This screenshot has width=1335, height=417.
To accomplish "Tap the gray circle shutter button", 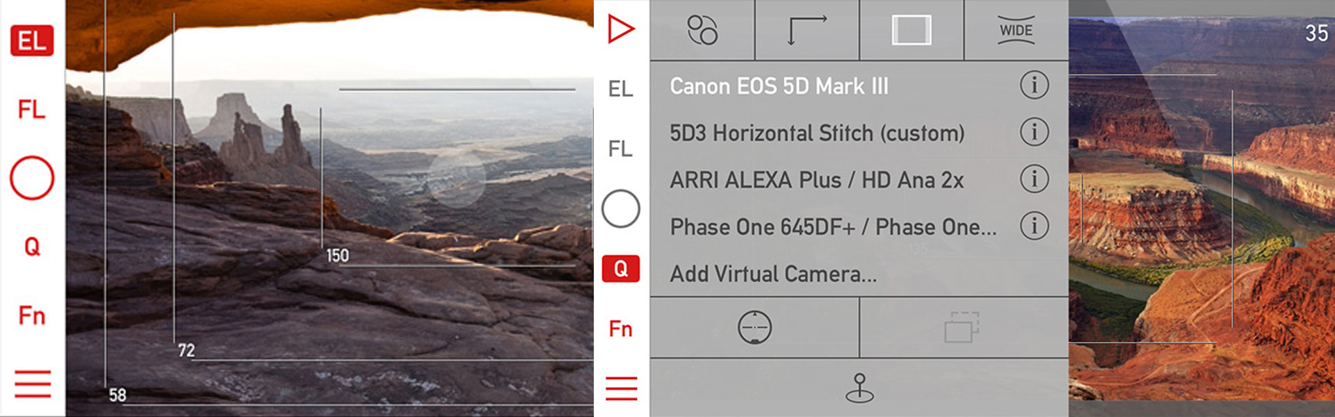I will (x=621, y=208).
